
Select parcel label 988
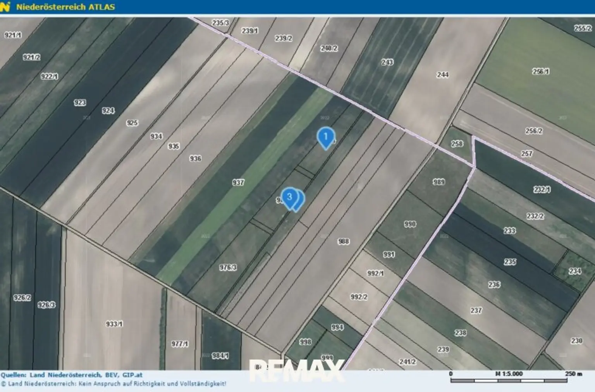pyautogui.click(x=344, y=242)
